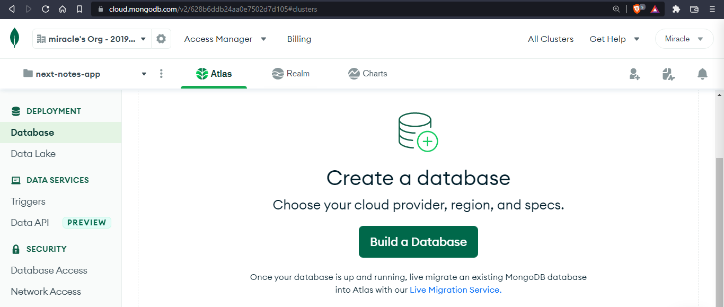Open browser extensions puzzle icon
Screen dimensions: 724x307
click(x=676, y=9)
